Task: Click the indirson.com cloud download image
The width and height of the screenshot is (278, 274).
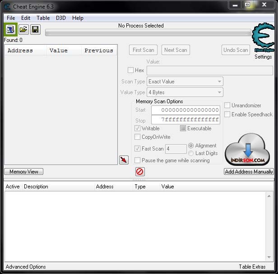Action: click(248, 149)
